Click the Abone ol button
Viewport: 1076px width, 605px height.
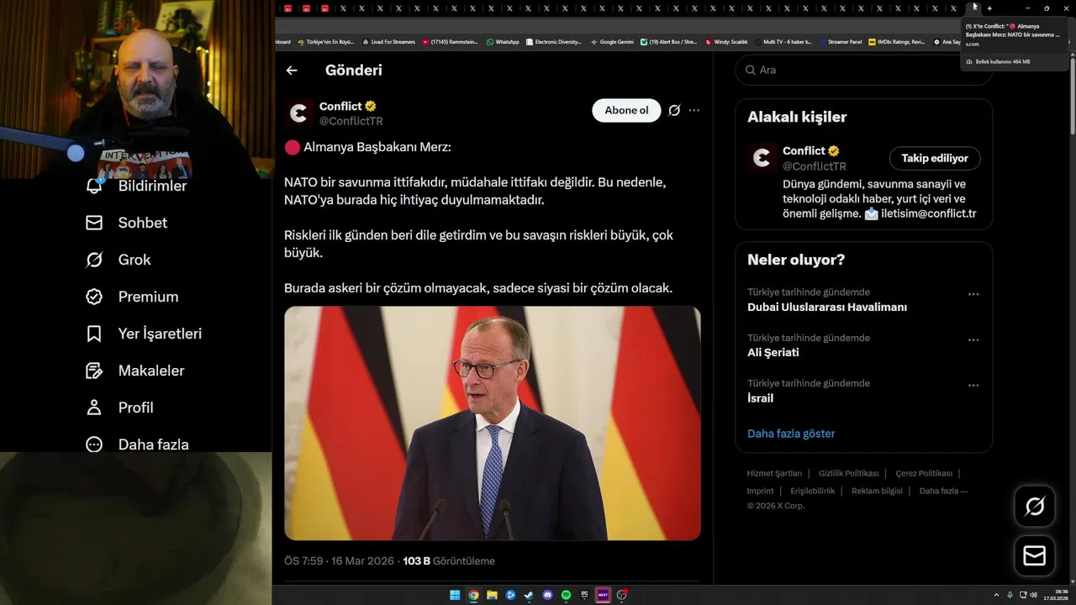(626, 110)
